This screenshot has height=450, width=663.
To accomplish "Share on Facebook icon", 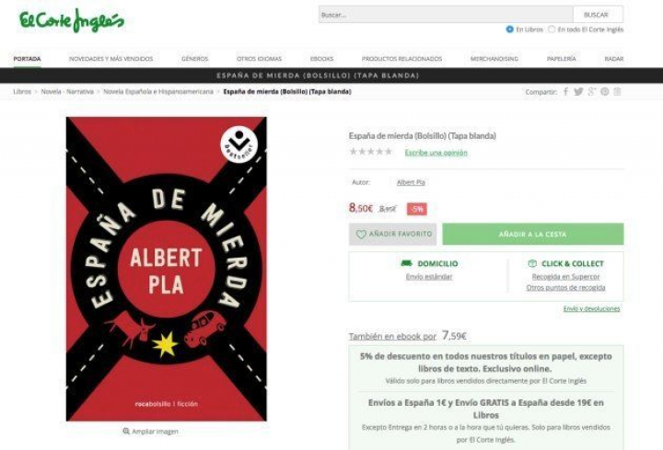I will click(565, 91).
